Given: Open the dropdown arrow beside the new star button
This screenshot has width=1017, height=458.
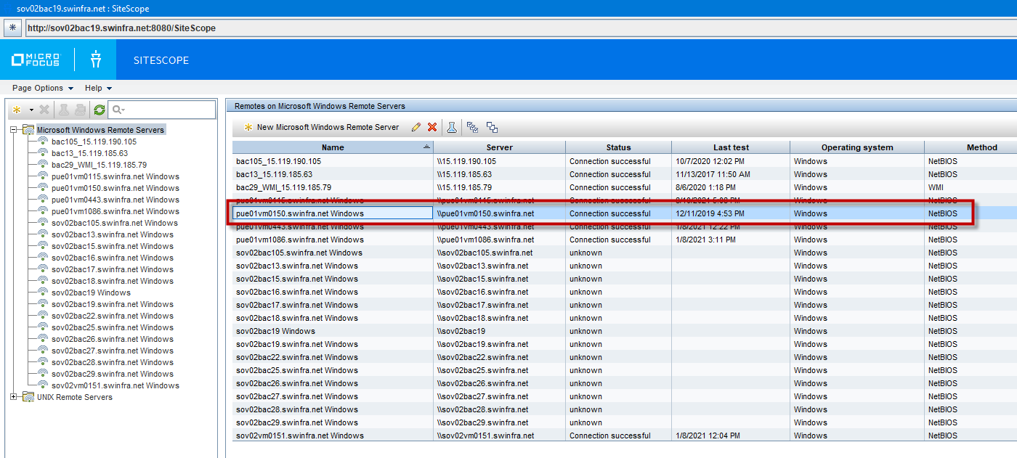Looking at the screenshot, I should [31, 110].
